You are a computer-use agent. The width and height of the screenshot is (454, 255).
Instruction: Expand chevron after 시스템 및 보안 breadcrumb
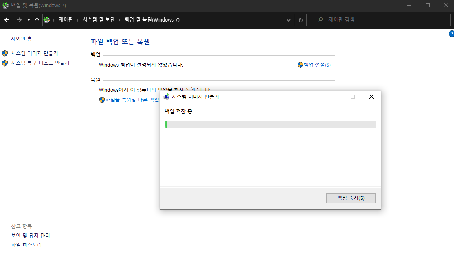119,20
